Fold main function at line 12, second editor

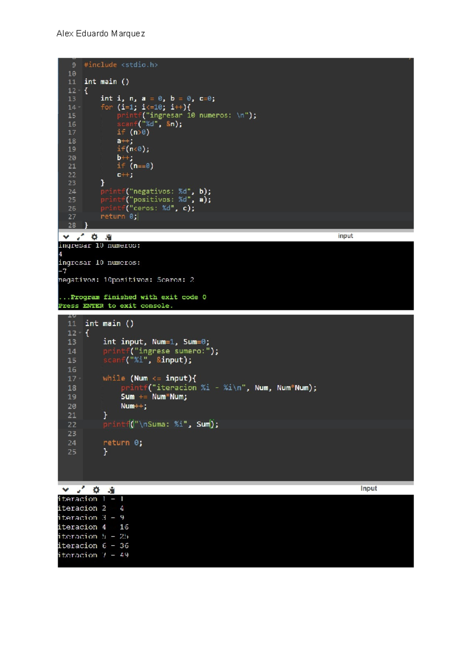[80, 333]
